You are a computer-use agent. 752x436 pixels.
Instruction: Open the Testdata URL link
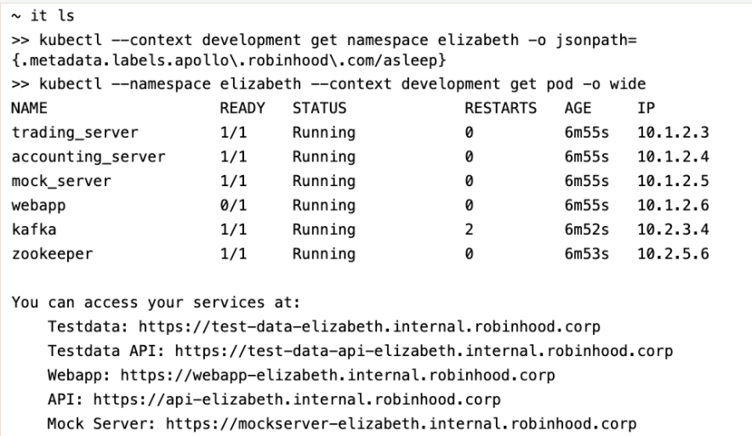click(369, 326)
